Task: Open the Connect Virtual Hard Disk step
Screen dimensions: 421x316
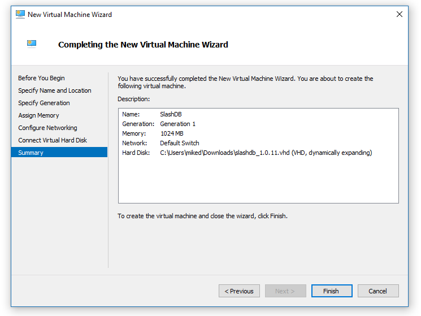Action: click(53, 140)
